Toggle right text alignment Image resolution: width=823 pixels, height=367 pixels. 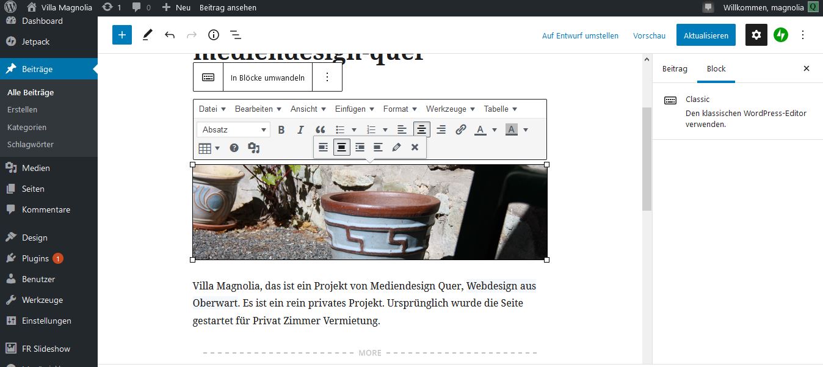441,129
